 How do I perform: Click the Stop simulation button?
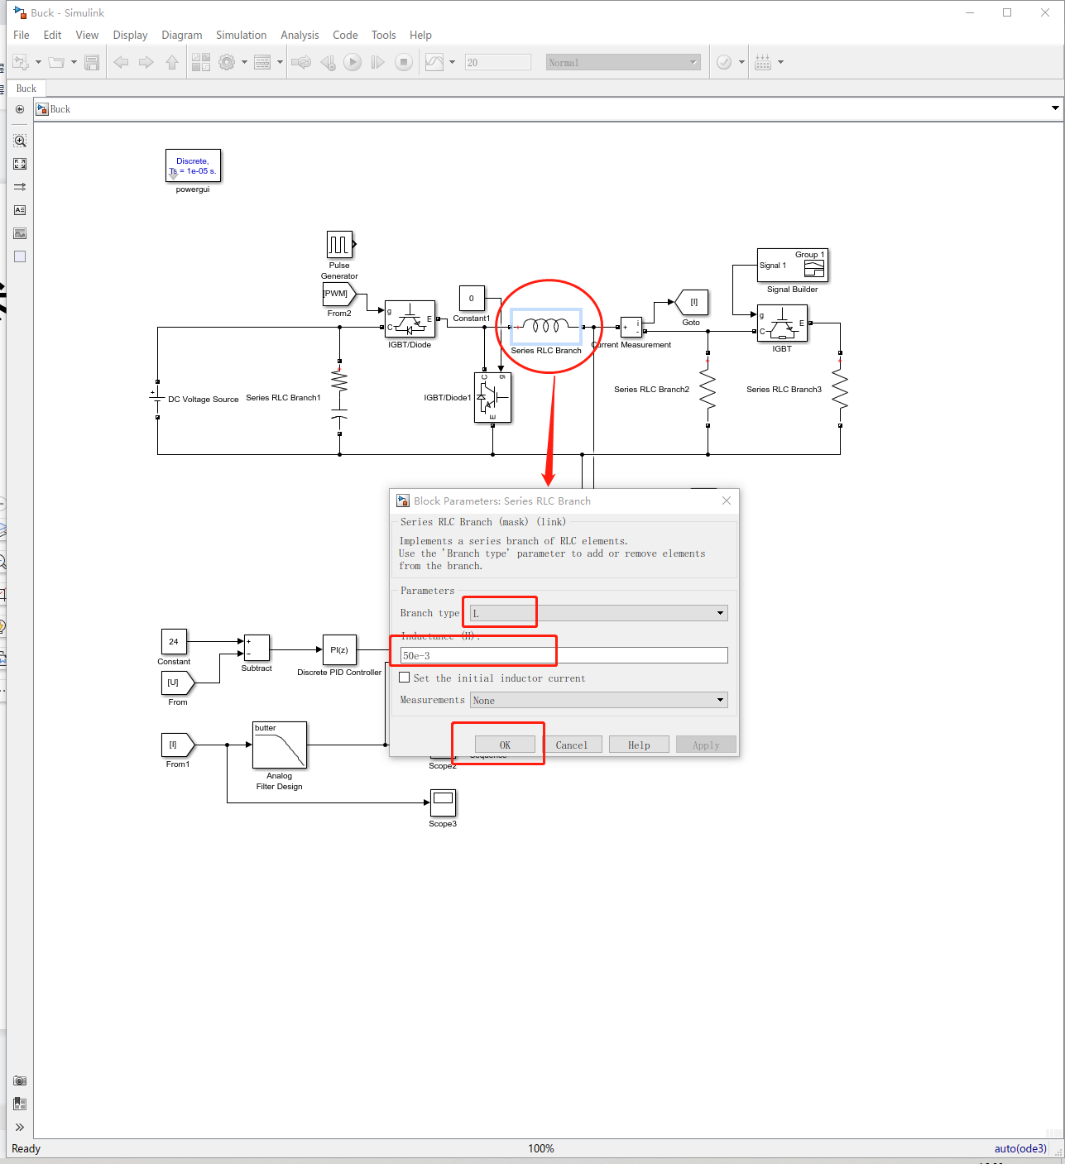coord(404,62)
